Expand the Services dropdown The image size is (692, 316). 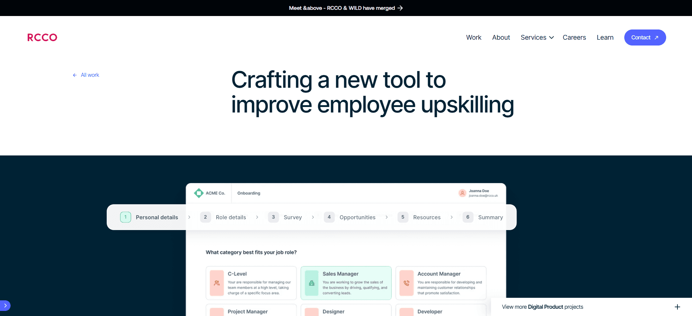[537, 37]
